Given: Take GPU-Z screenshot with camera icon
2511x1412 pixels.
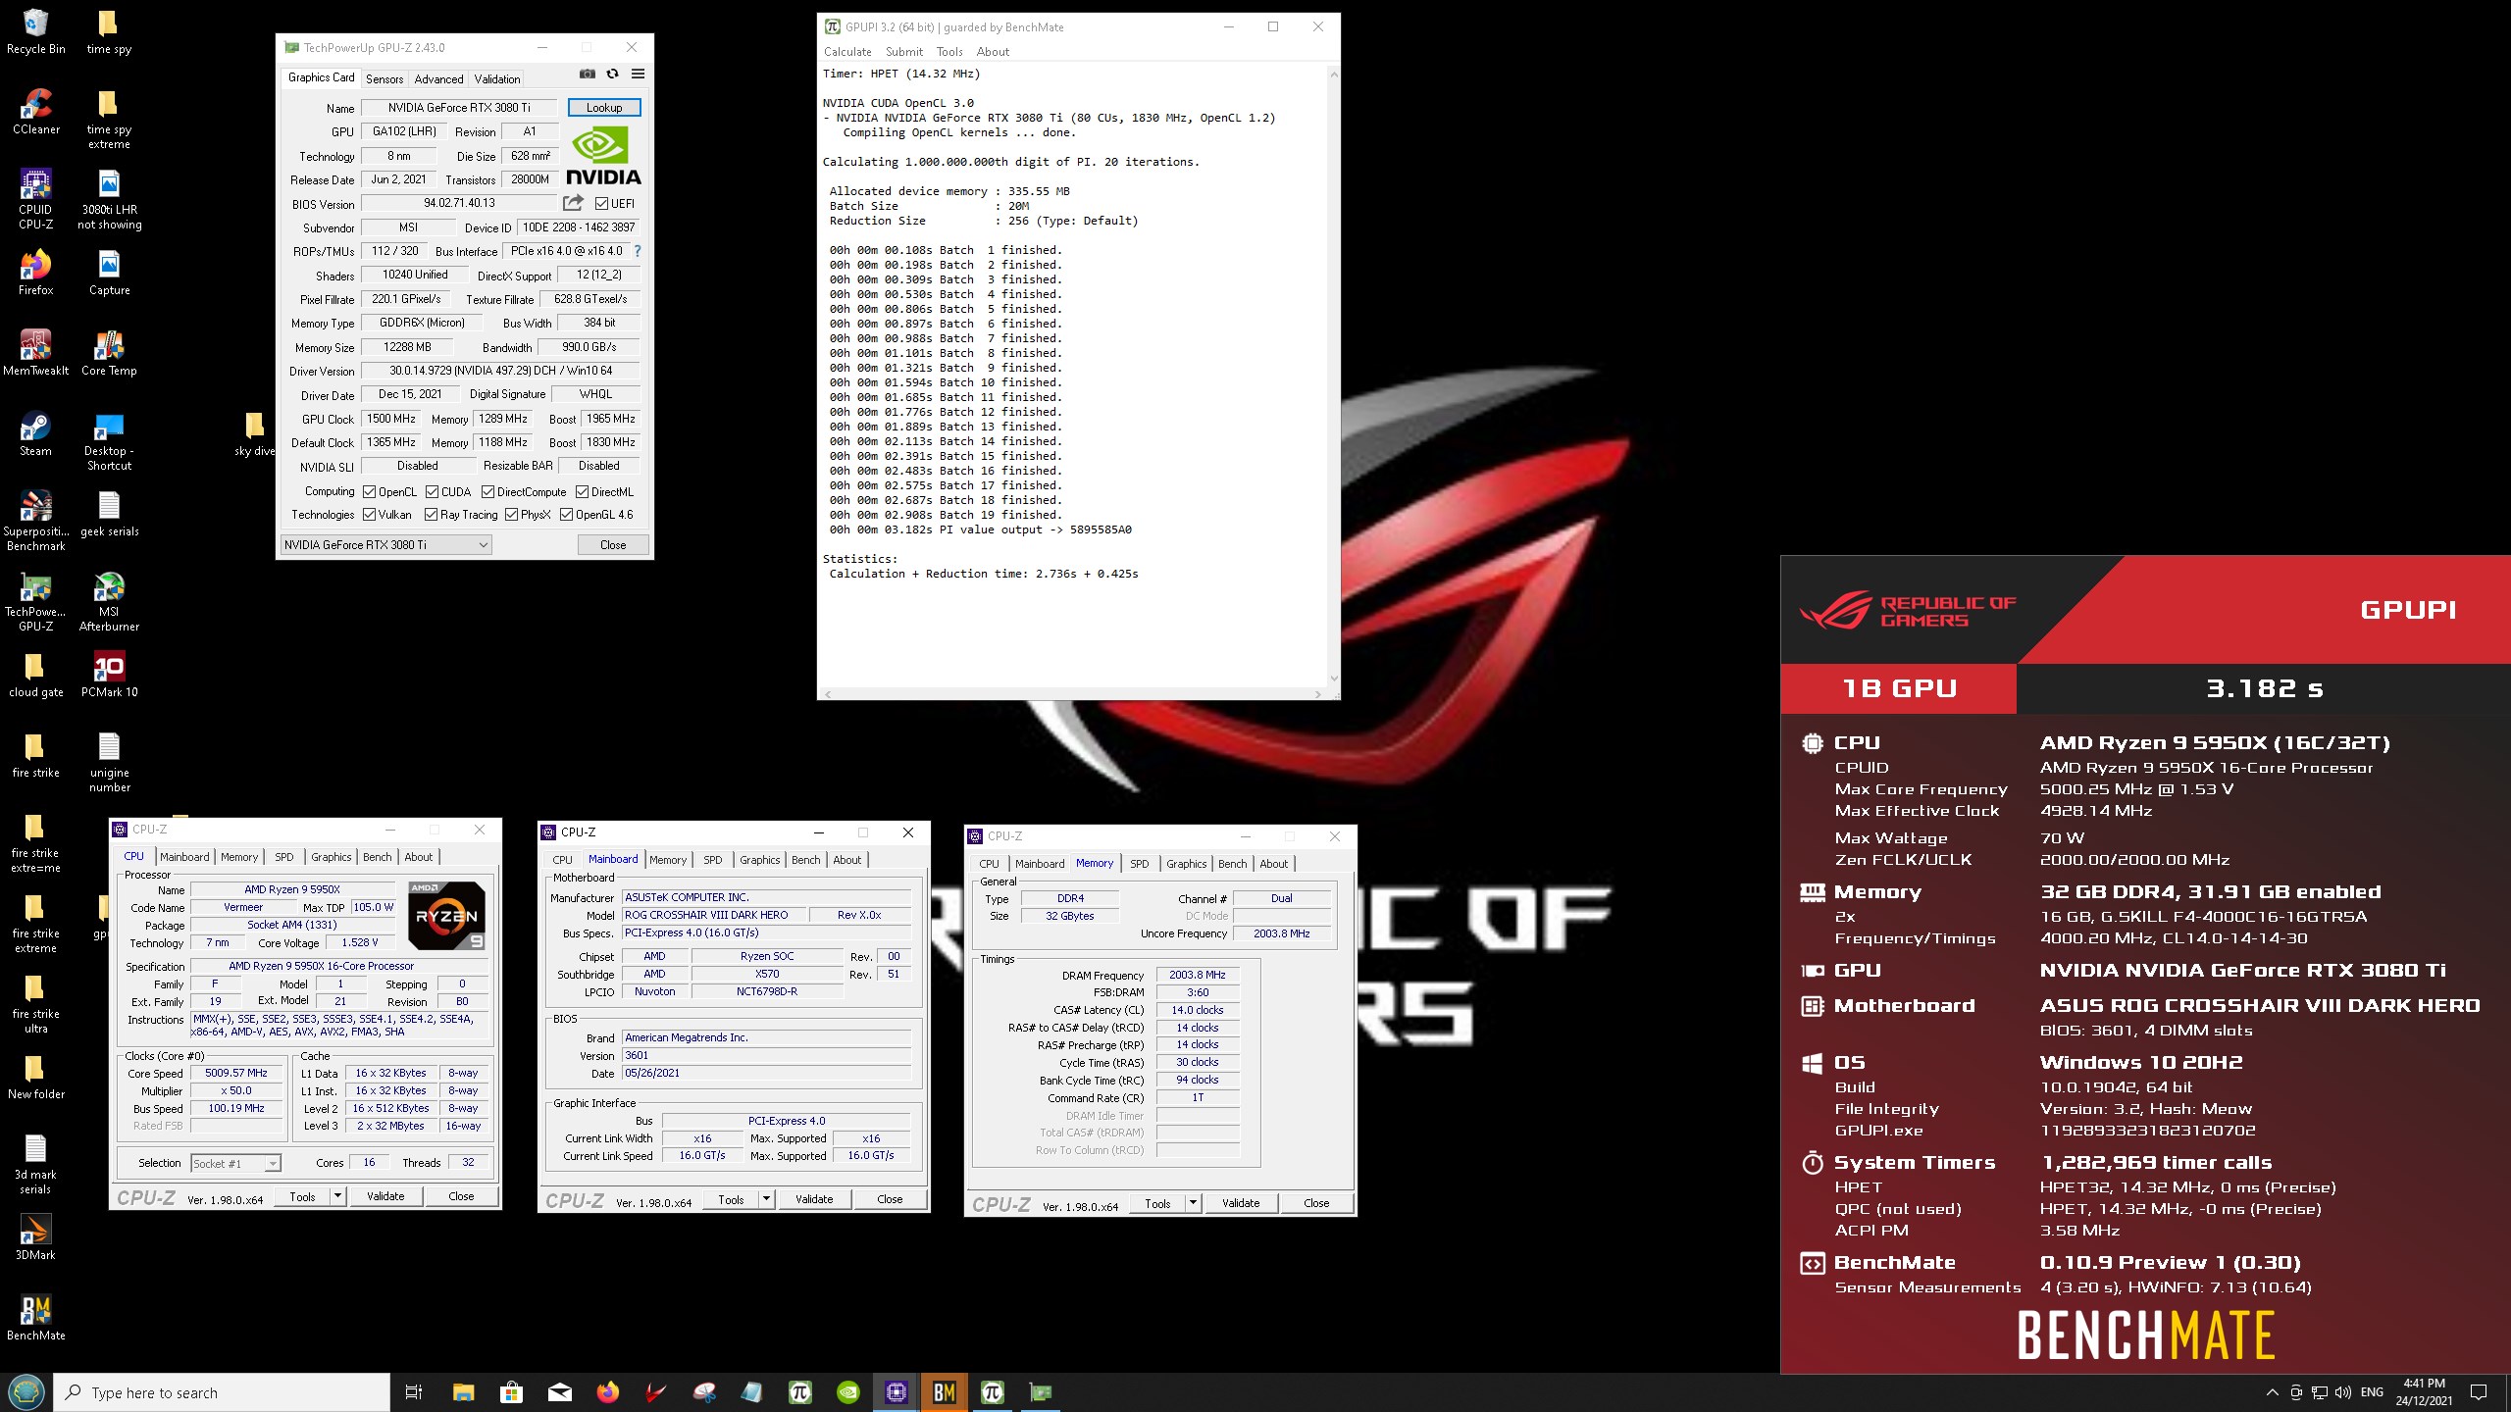Looking at the screenshot, I should point(587,75).
